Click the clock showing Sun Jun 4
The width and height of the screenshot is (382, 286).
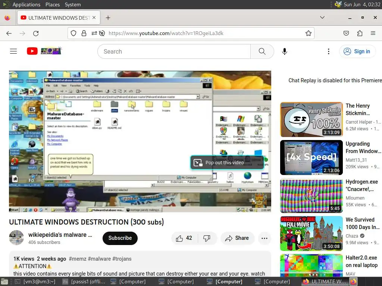[x=362, y=4]
